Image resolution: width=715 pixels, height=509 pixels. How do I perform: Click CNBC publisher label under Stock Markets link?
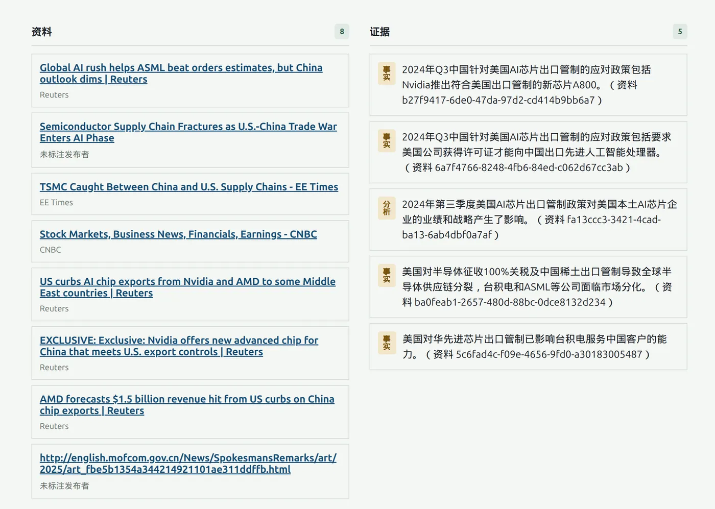tap(51, 250)
